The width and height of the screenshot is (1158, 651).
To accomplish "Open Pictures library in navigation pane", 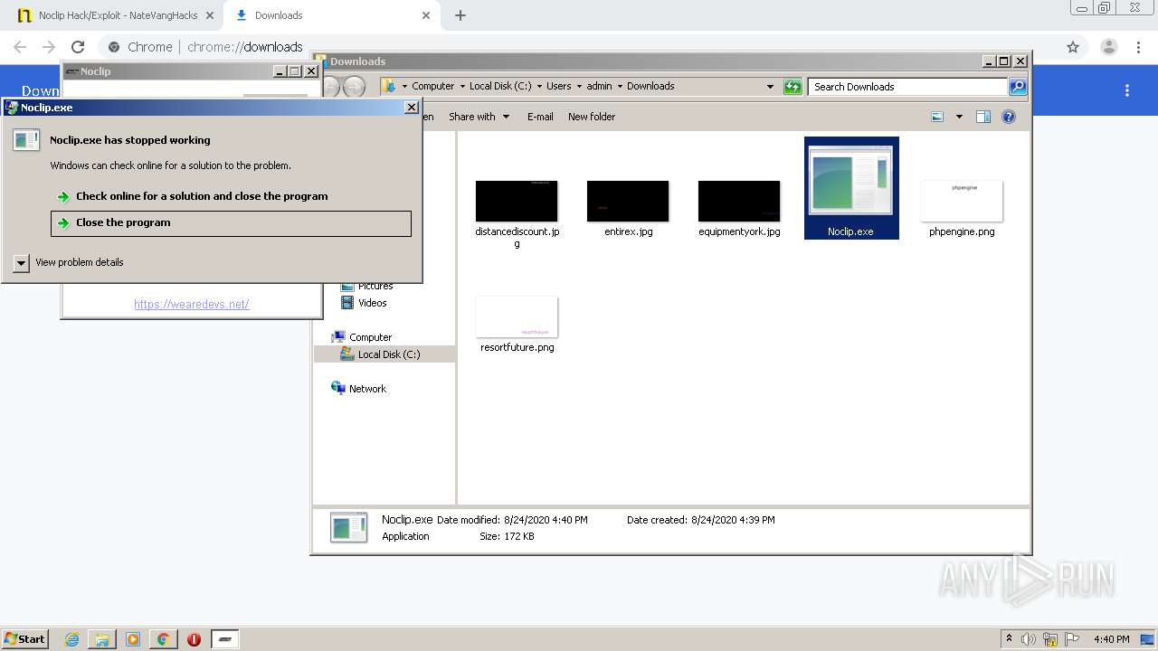I will click(367, 286).
